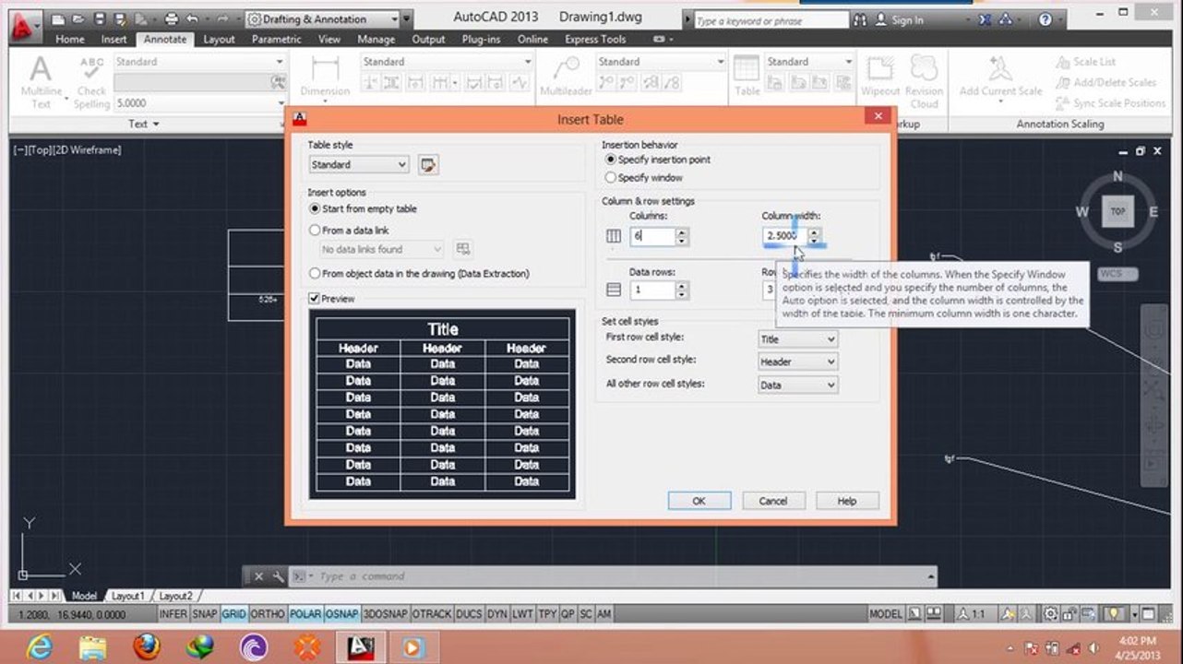Click the Plot printer icon in Quick Access

click(x=172, y=18)
